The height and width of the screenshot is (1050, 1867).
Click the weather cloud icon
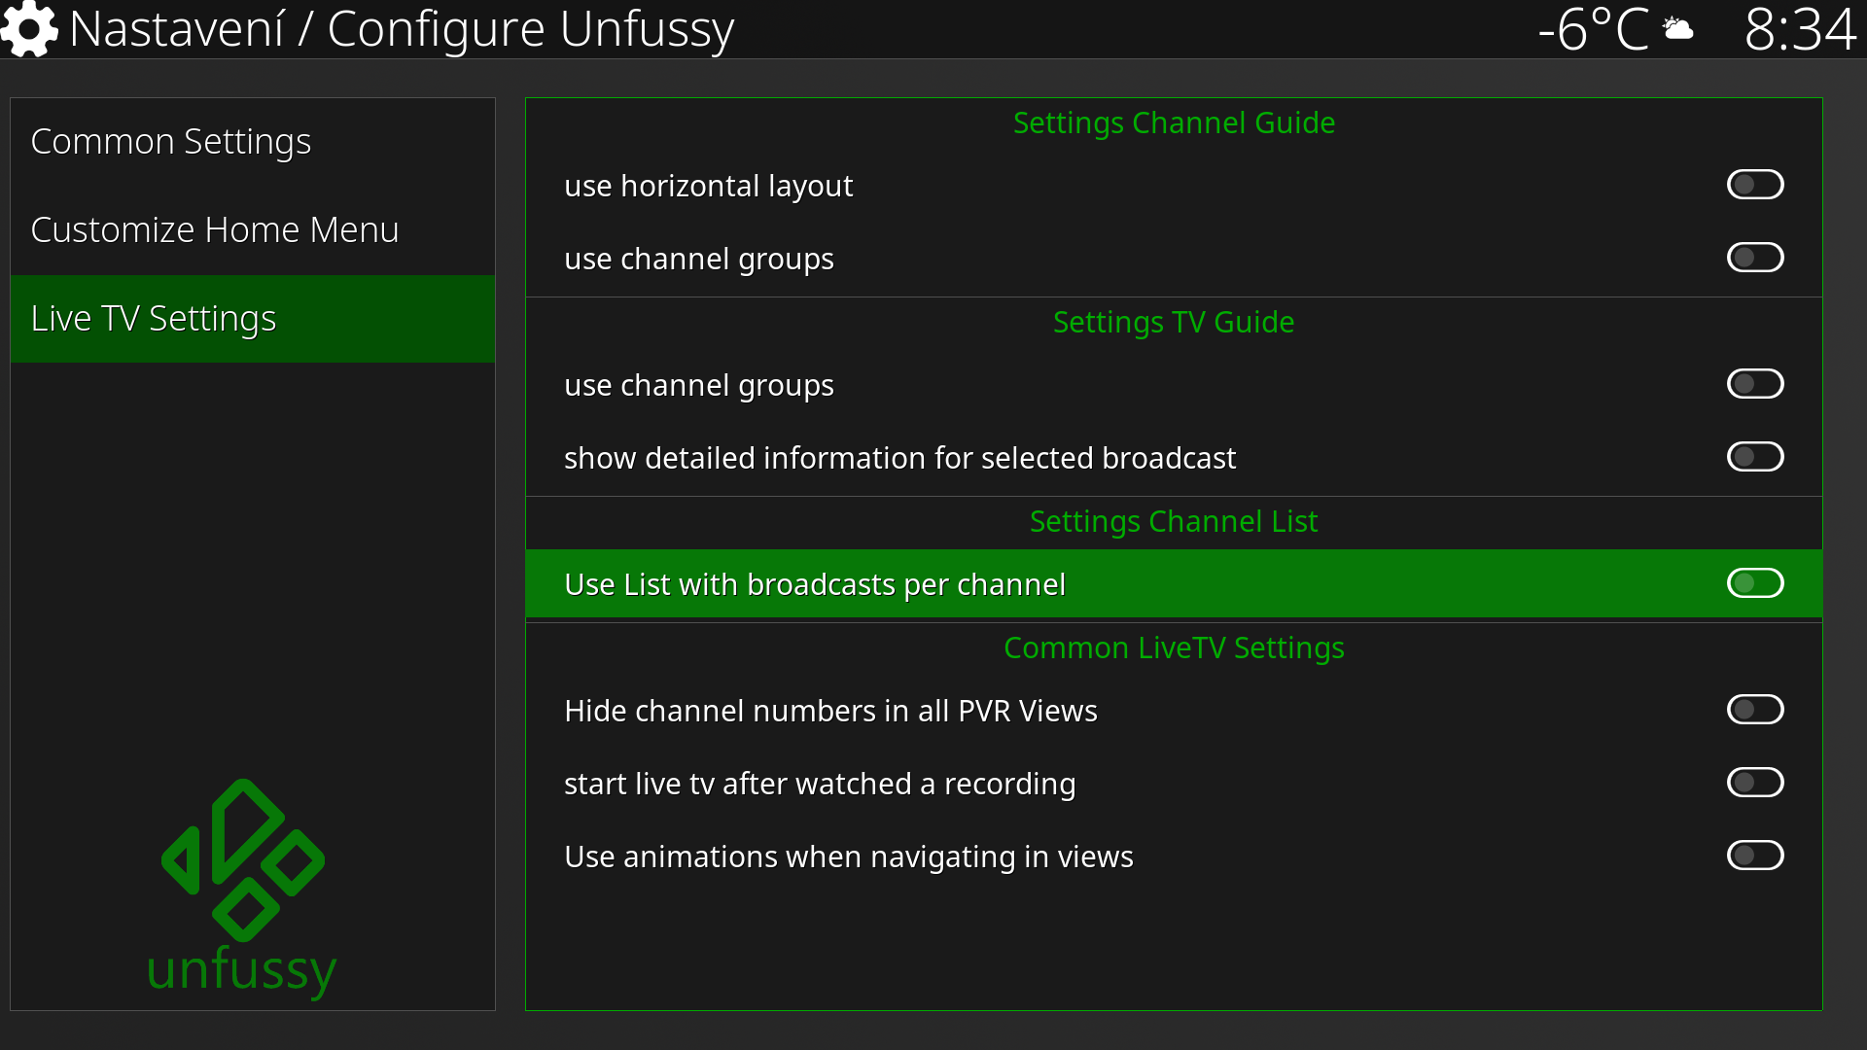(1678, 29)
